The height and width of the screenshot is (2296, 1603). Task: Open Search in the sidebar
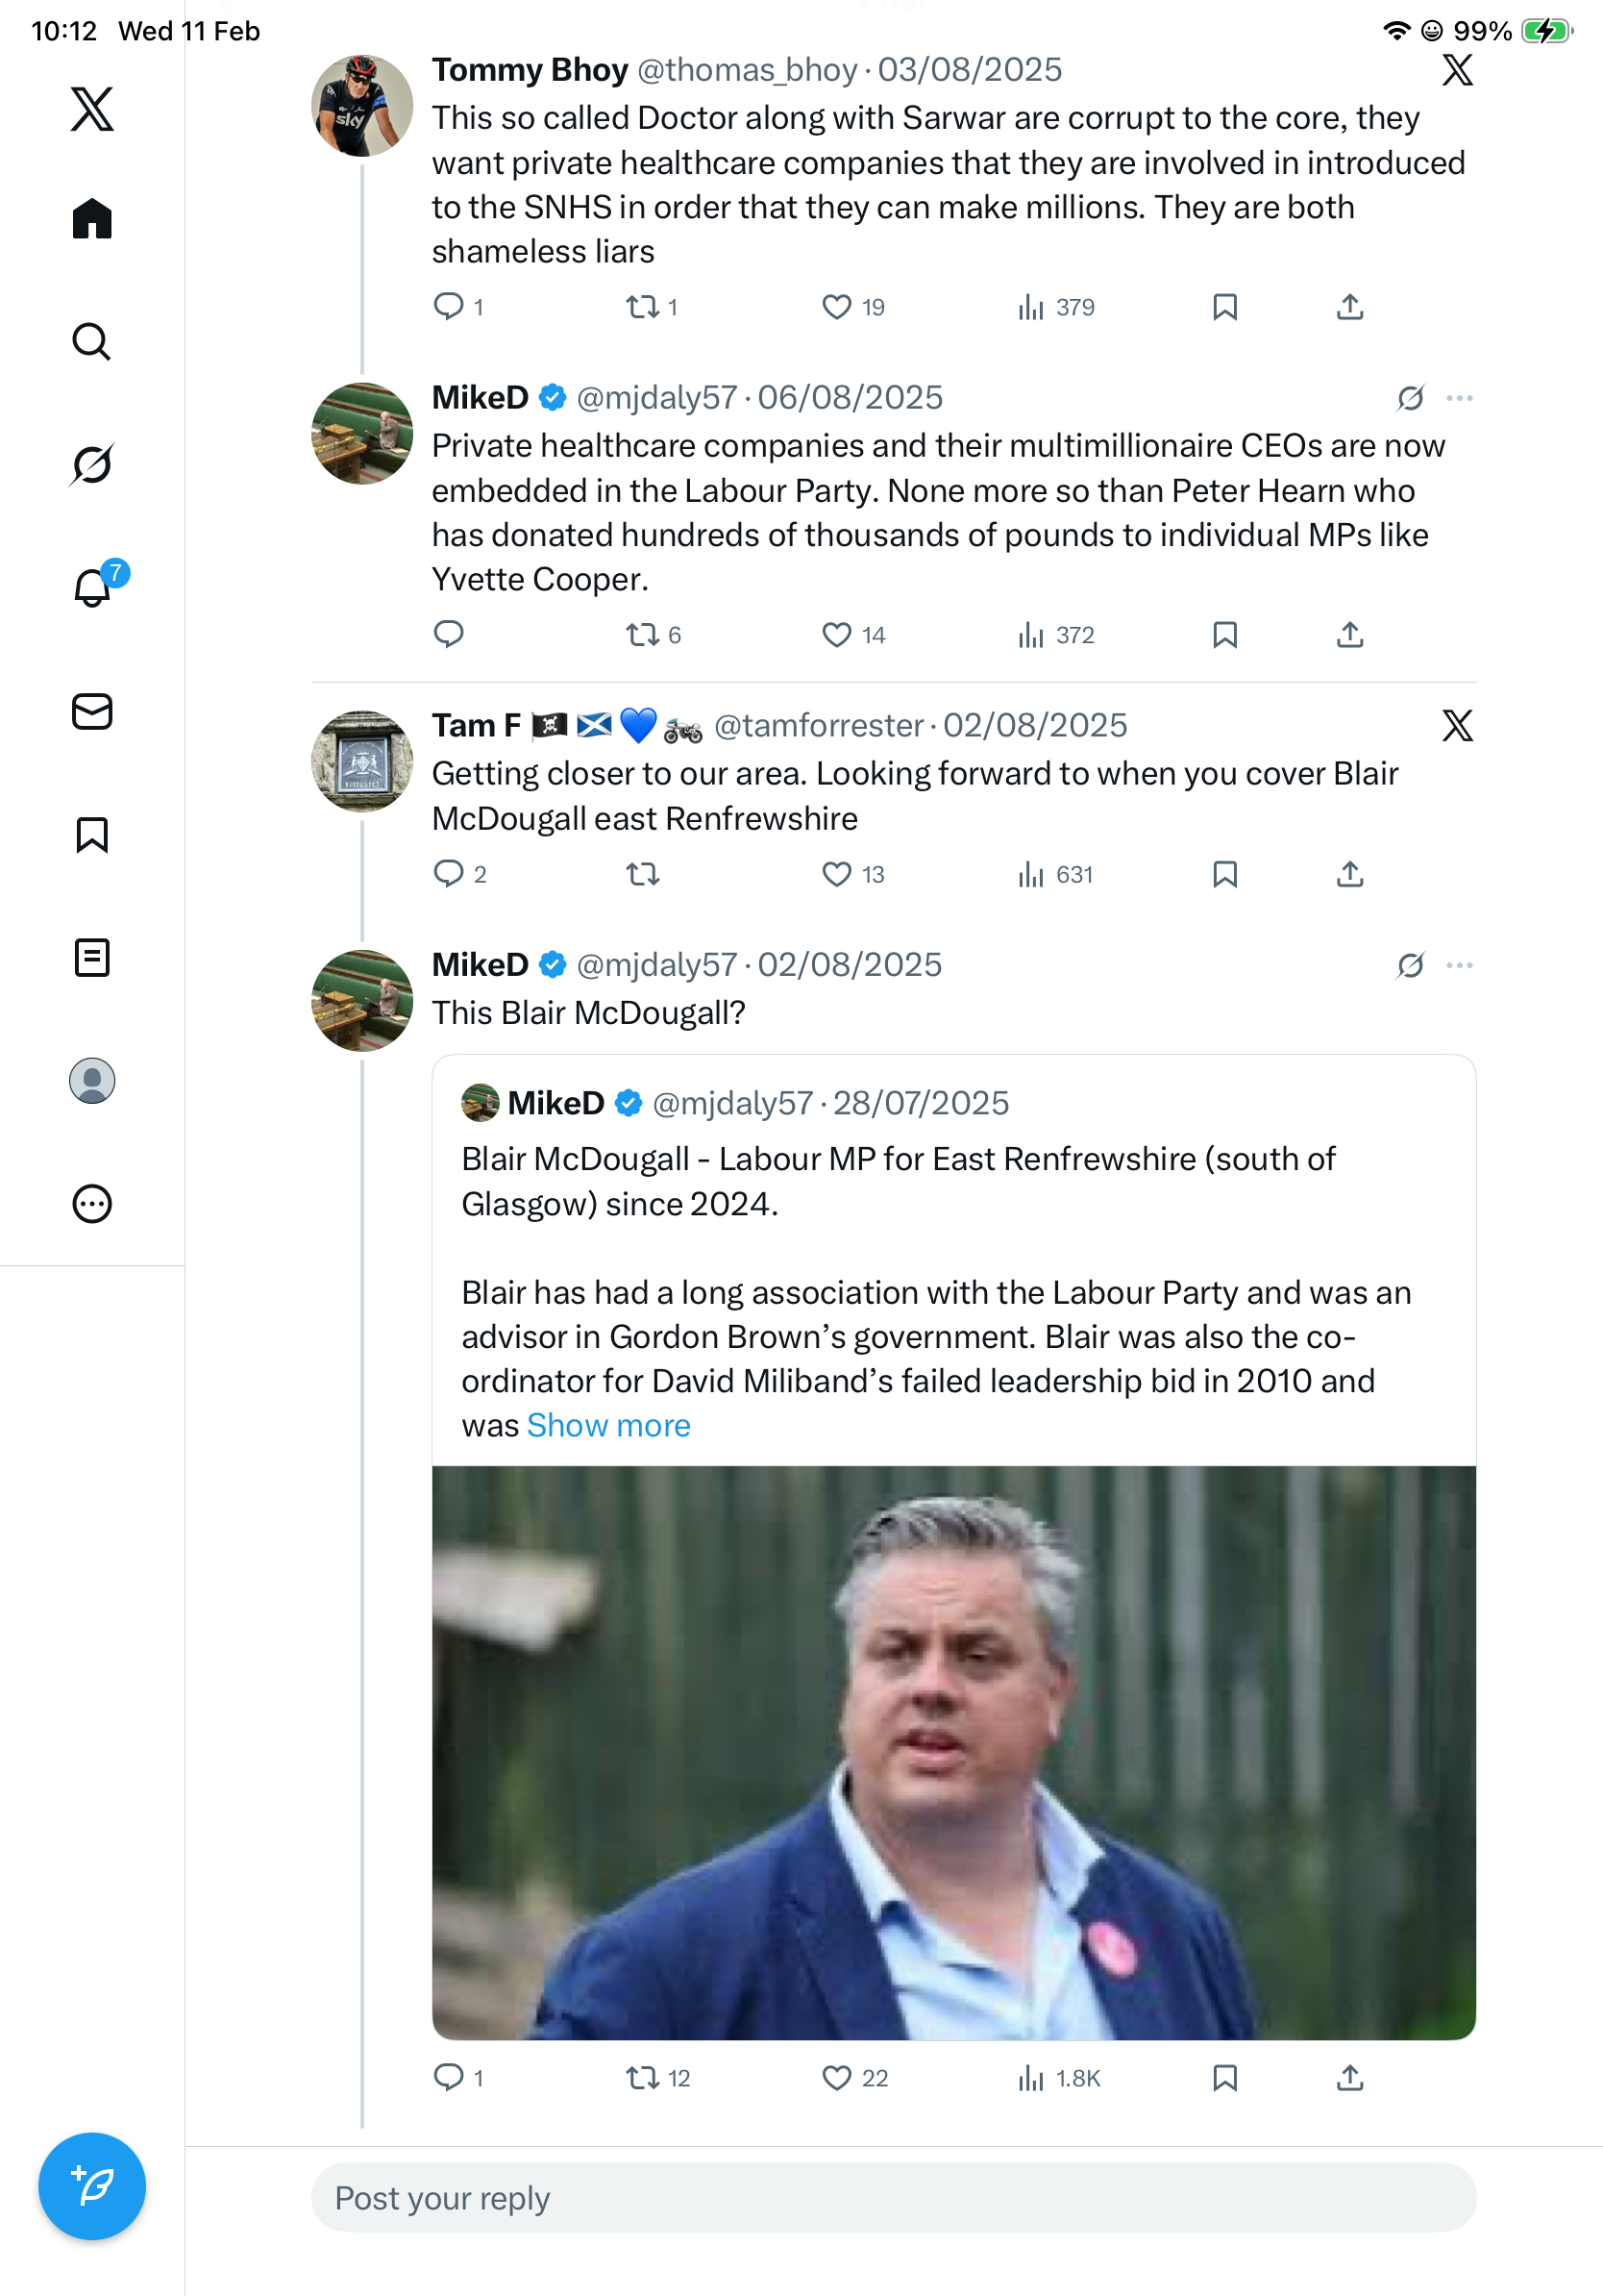pyautogui.click(x=92, y=342)
